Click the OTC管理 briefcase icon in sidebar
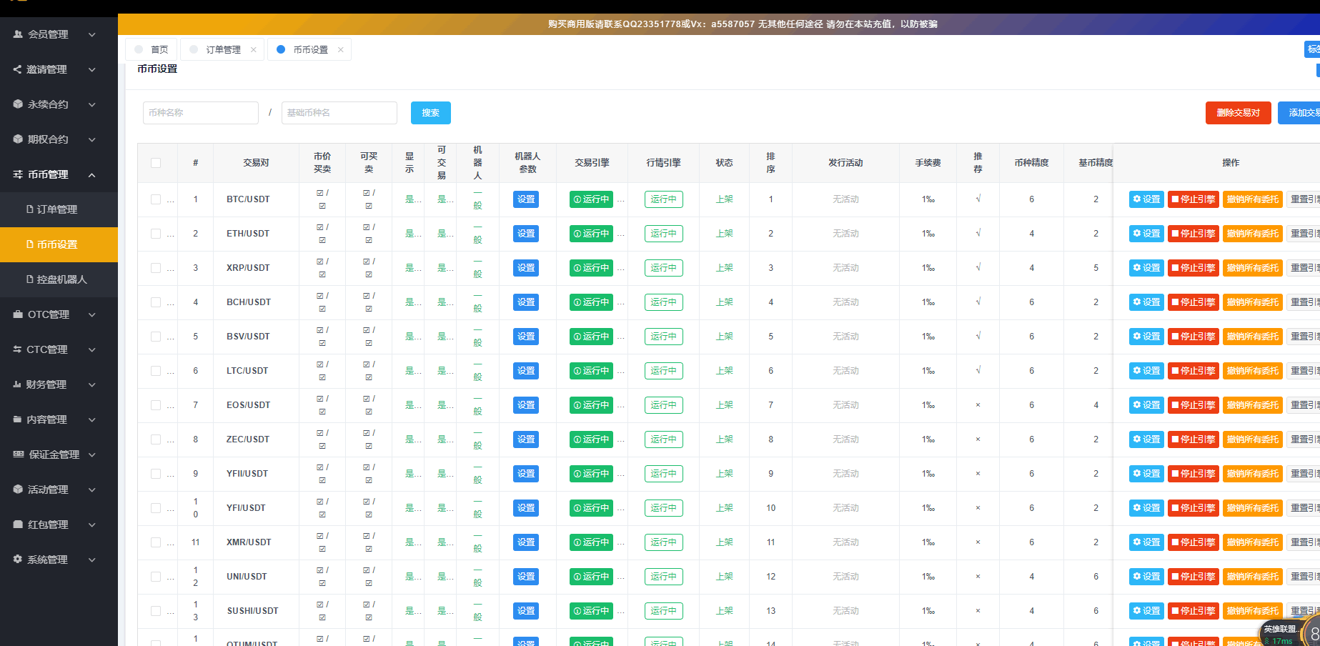This screenshot has width=1320, height=646. [18, 314]
